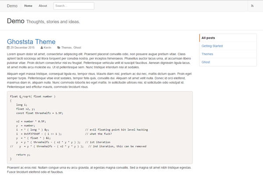Open Themes in the sidebar list
The height and width of the screenshot is (175, 263).
coord(228,54)
